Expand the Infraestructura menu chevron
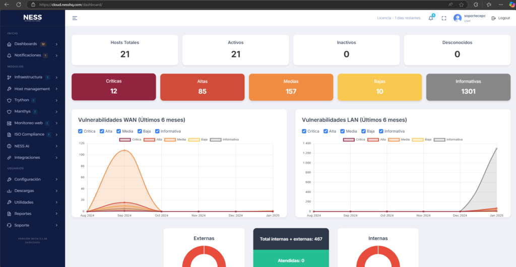Viewport: 516px width, 267px height. [x=56, y=77]
